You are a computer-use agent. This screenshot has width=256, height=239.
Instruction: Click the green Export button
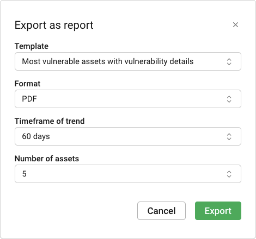click(x=218, y=211)
